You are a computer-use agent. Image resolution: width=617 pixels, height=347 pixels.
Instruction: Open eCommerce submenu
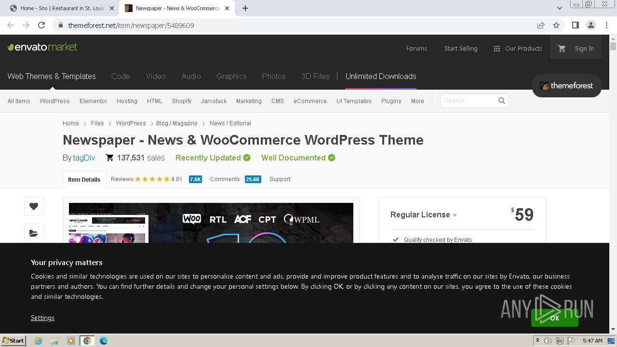[x=310, y=101]
